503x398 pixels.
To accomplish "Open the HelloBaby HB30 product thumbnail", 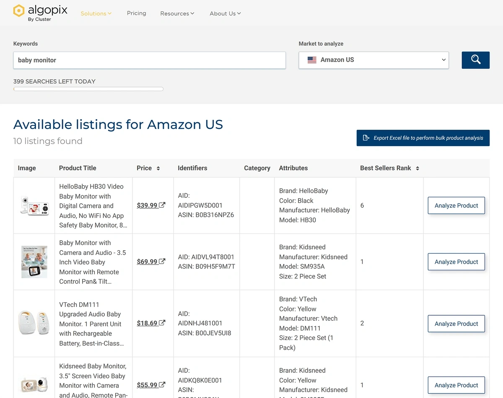I will coord(34,206).
